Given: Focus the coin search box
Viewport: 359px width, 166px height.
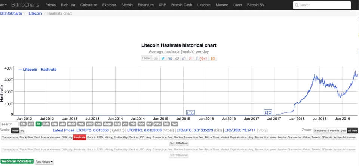Looking at the screenshot, I should click(9, 124).
